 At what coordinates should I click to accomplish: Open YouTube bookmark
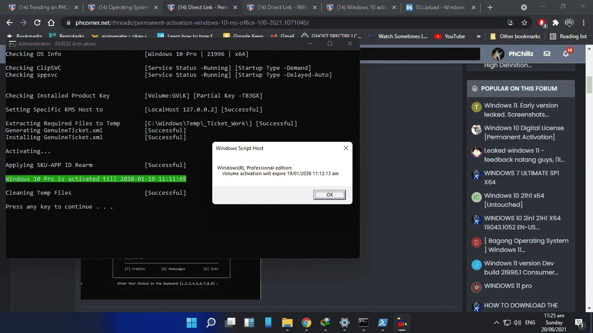[450, 36]
